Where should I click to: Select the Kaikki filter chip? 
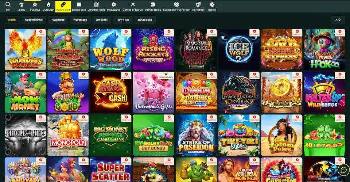pyautogui.click(x=12, y=20)
